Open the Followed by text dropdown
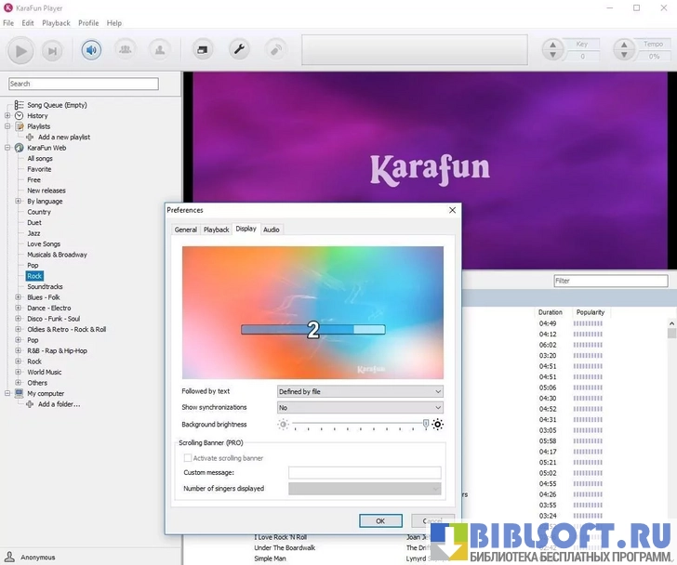This screenshot has height=565, width=677. [360, 391]
